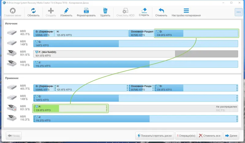Select destination partition D: 338.8ГБ

click(x=196, y=88)
